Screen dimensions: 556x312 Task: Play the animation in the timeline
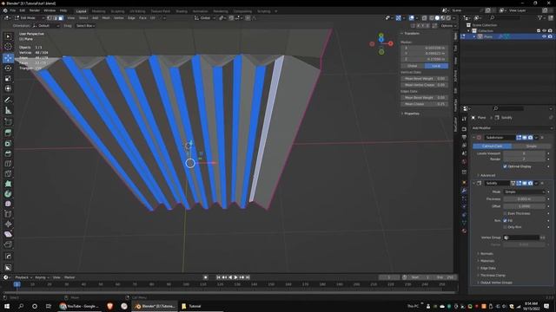point(235,277)
